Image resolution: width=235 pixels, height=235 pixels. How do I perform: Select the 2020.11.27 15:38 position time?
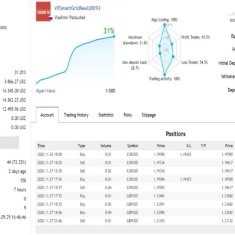49,171
